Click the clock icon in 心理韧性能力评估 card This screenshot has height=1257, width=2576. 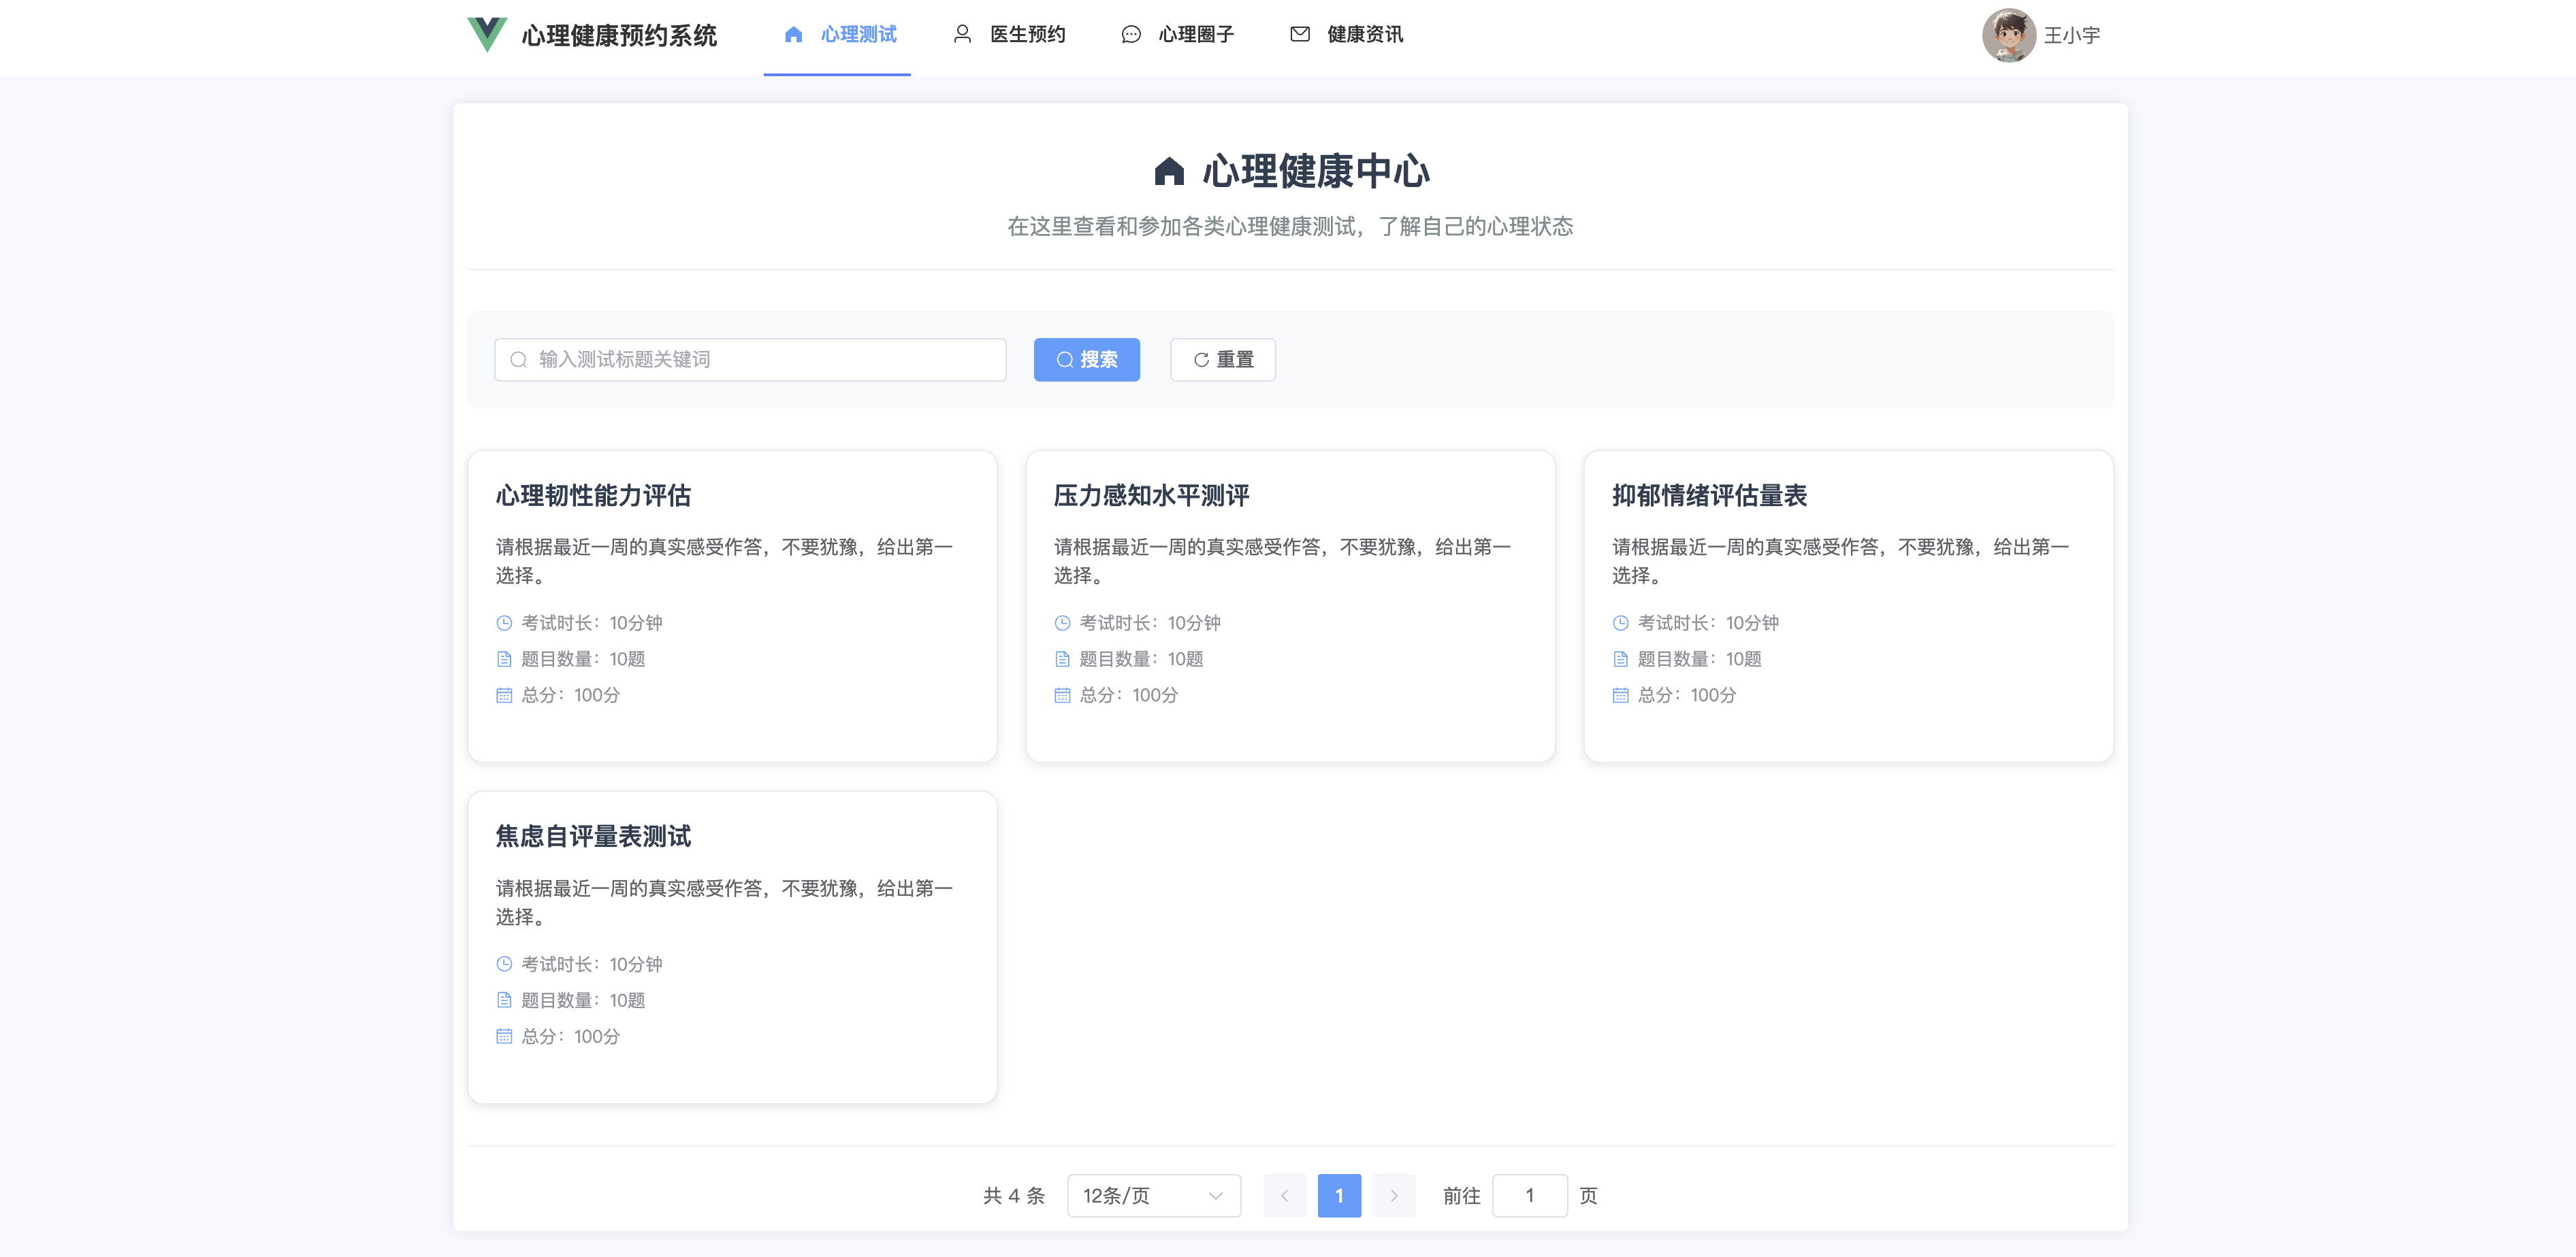pyautogui.click(x=504, y=622)
